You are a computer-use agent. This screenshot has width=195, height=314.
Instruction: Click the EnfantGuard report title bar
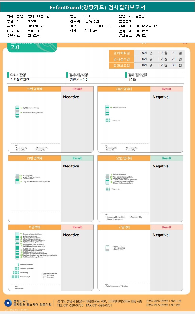click(97, 7)
